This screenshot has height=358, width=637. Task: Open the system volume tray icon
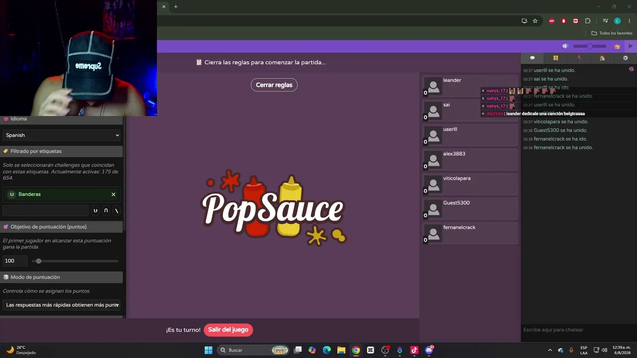(605, 350)
